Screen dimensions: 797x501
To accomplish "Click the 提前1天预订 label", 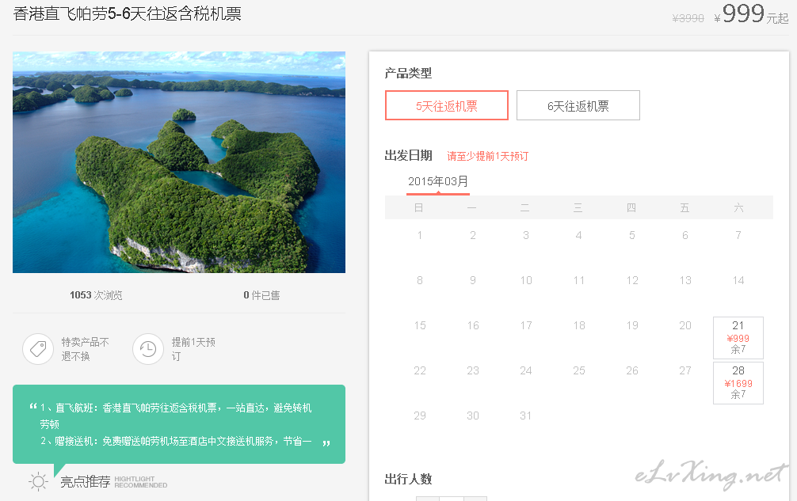I will pyautogui.click(x=193, y=349).
